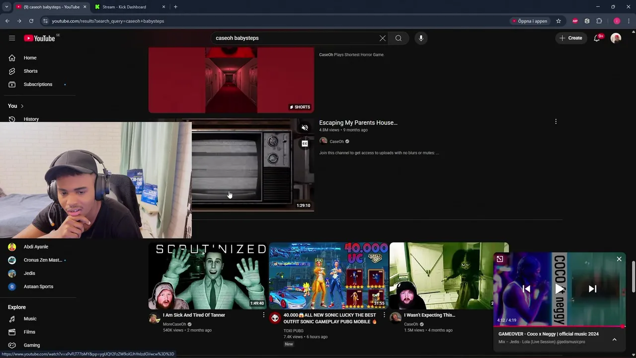Close the miniplayer

[x=619, y=259]
